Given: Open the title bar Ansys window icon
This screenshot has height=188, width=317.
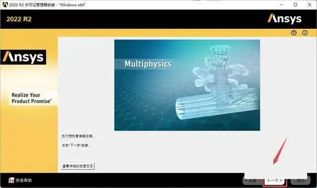Looking at the screenshot, I should [5, 4].
